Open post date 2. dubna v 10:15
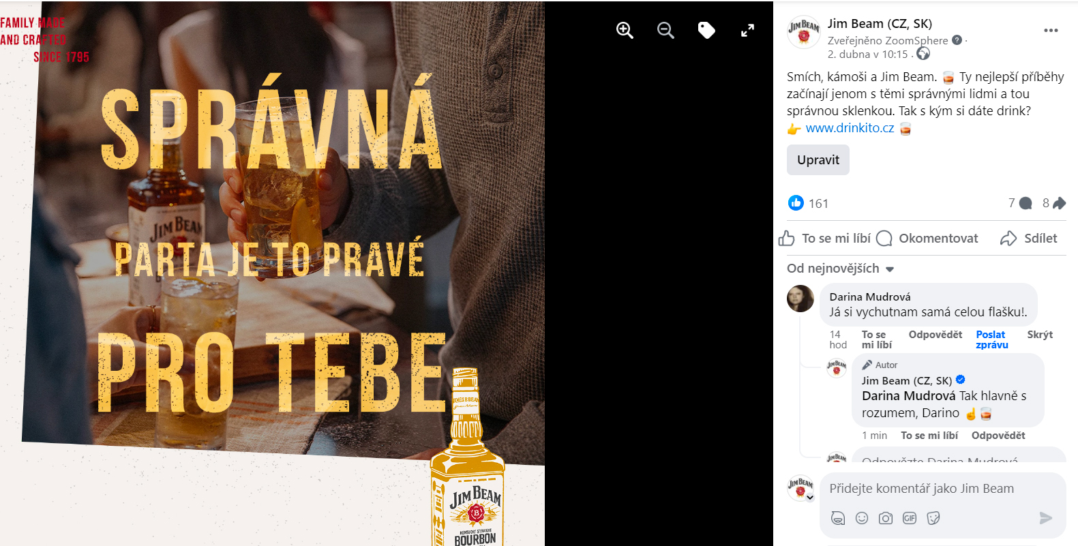1078x546 pixels. pyautogui.click(x=867, y=55)
